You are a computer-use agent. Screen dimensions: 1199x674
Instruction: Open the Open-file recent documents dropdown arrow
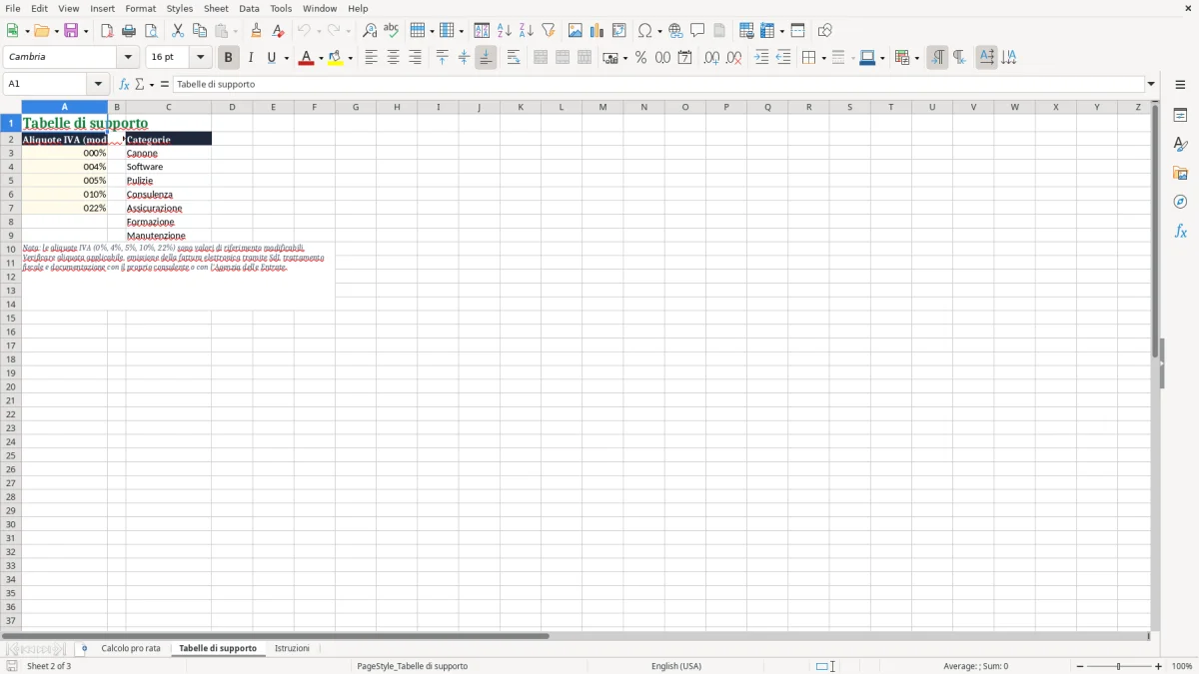click(x=56, y=31)
